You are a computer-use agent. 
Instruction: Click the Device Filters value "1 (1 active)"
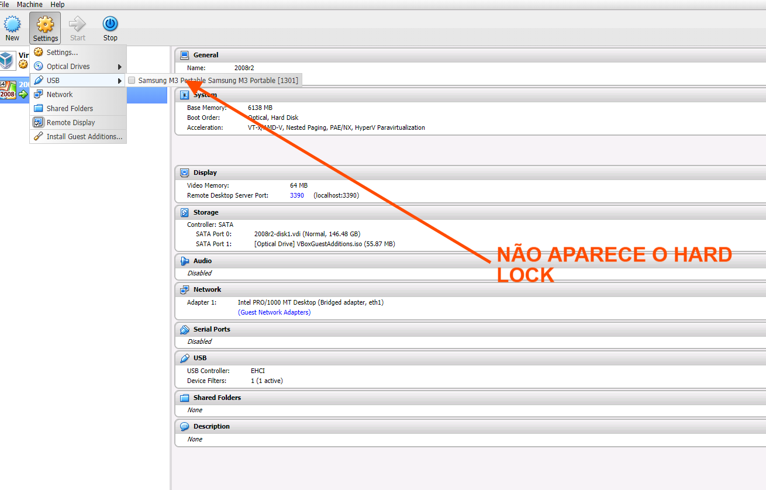[x=267, y=381]
